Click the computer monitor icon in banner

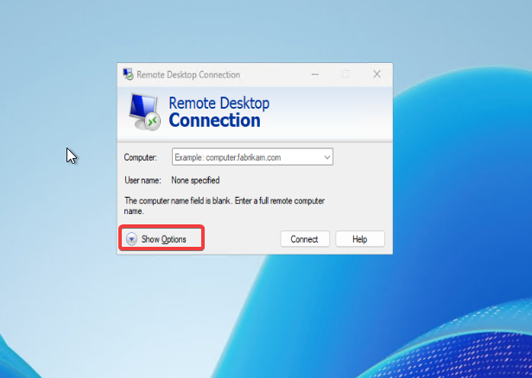click(x=144, y=110)
